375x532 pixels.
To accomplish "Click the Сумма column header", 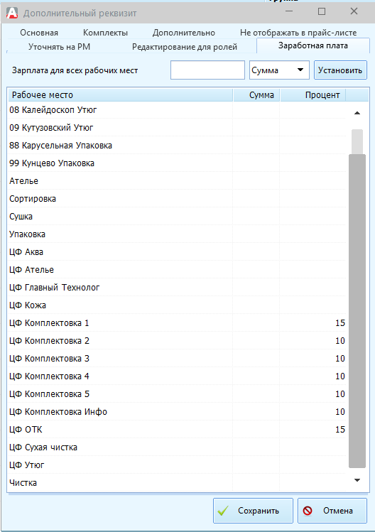I will [x=256, y=95].
